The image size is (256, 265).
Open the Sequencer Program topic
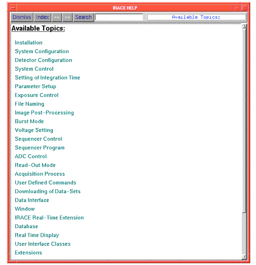(x=39, y=148)
